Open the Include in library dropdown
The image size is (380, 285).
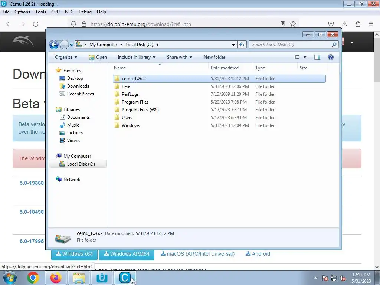[x=137, y=57]
